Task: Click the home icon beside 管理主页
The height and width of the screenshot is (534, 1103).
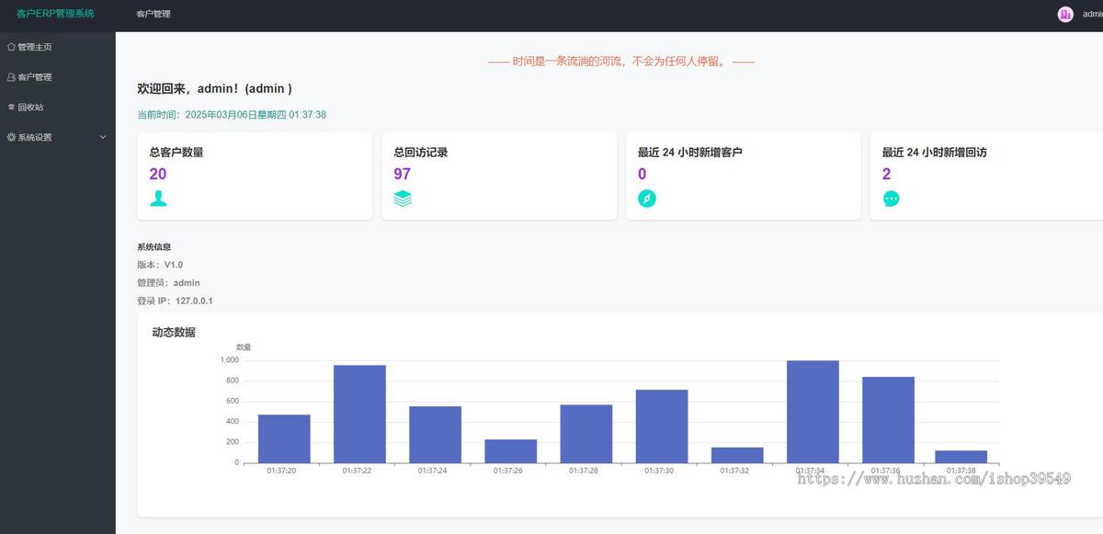Action: point(11,47)
